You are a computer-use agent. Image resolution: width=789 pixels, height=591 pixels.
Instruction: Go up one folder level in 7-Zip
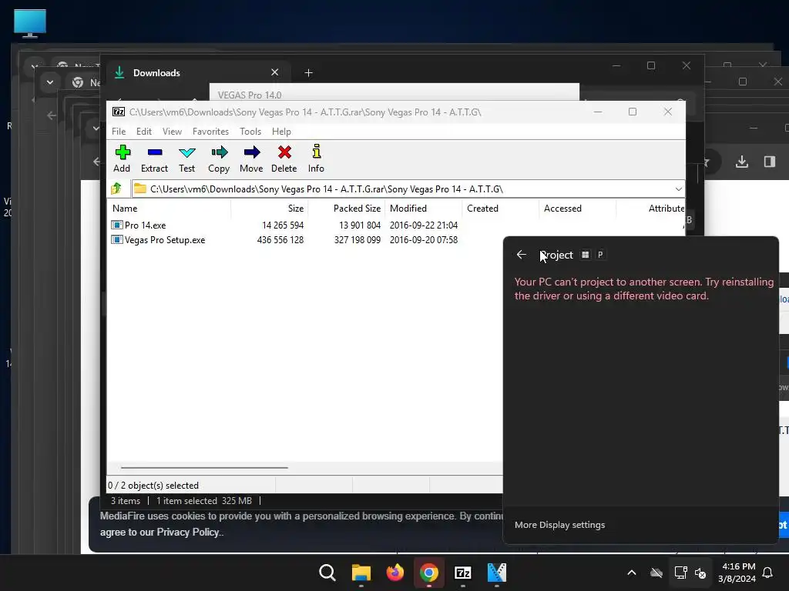click(117, 189)
